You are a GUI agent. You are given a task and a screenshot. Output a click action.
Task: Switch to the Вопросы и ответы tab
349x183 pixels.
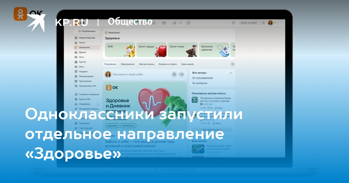point(168,64)
